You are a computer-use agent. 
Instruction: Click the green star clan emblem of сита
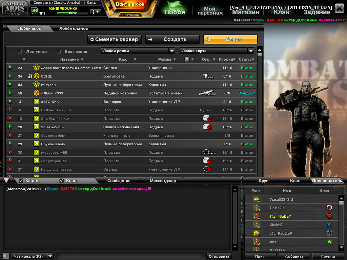[x=329, y=242]
